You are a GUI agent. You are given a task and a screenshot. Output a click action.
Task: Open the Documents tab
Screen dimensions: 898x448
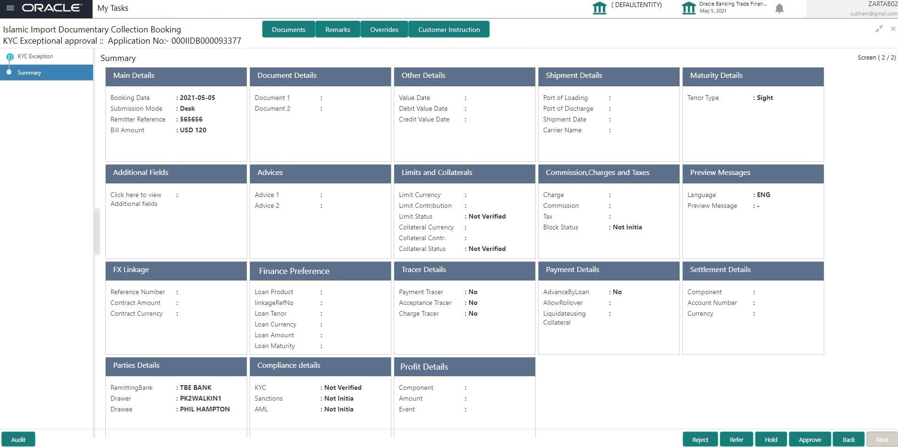point(288,29)
